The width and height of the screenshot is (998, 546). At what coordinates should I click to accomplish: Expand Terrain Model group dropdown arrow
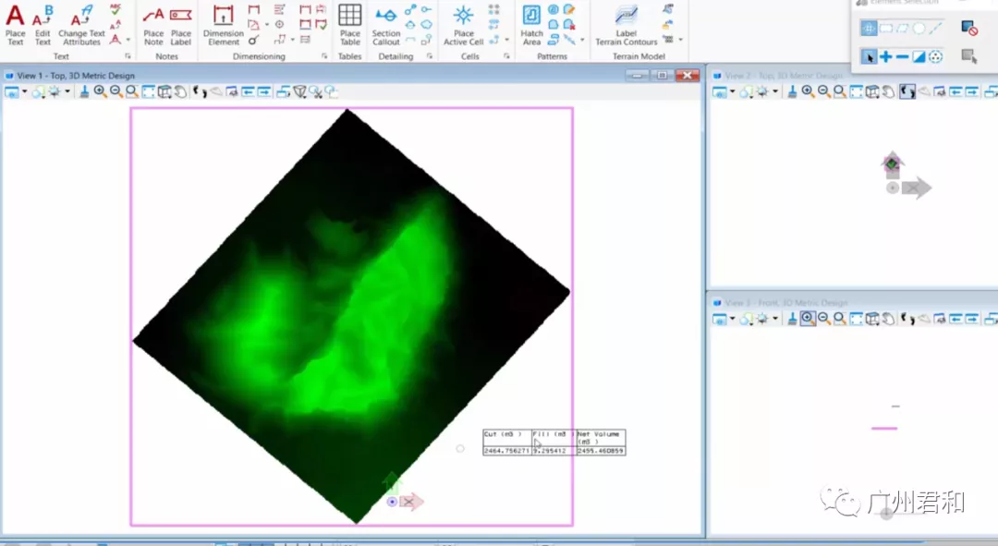(x=680, y=40)
